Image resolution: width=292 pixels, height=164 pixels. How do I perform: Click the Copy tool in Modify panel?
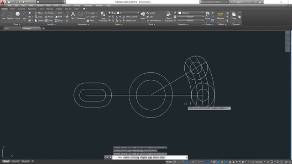(38, 17)
